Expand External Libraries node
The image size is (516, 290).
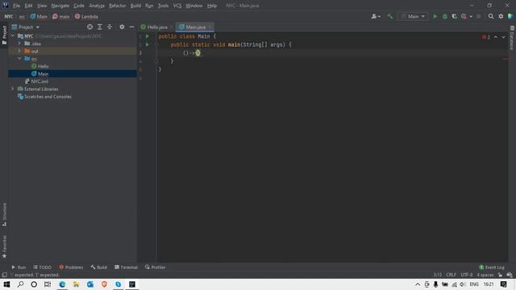point(13,89)
